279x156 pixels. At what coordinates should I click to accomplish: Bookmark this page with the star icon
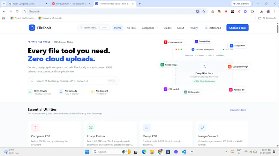click(204, 11)
